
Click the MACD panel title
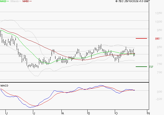pyautogui.click(x=4, y=86)
